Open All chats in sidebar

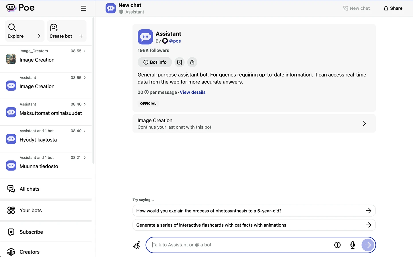coord(30,189)
